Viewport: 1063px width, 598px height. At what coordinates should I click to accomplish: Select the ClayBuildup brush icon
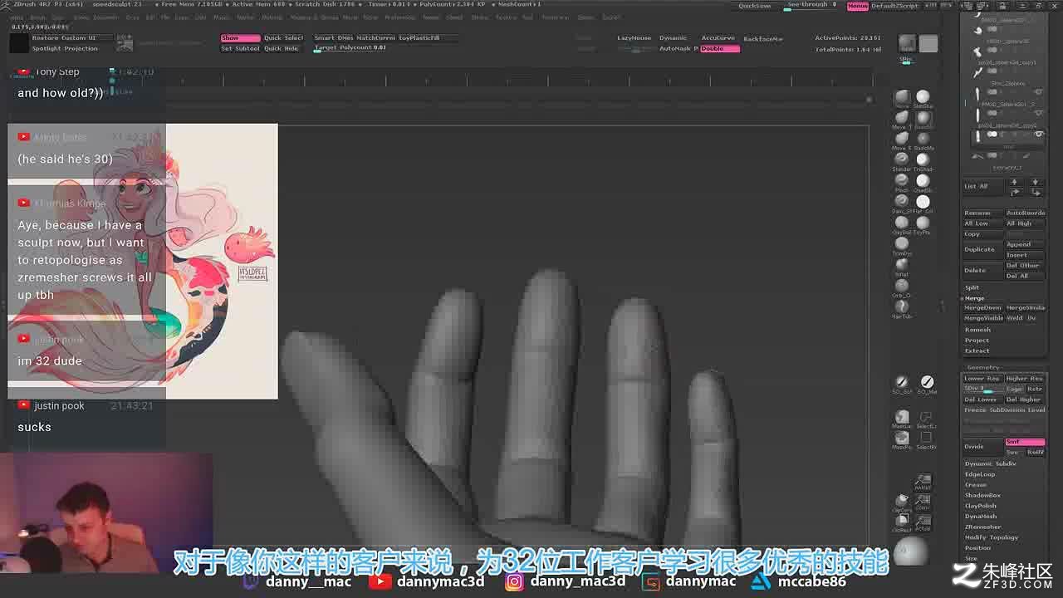click(902, 224)
